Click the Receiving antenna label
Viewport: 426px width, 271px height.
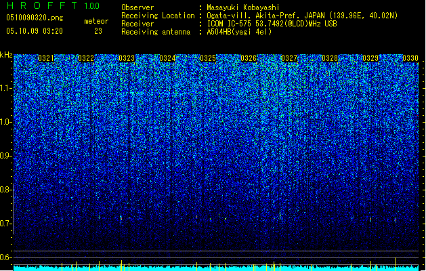pos(156,32)
